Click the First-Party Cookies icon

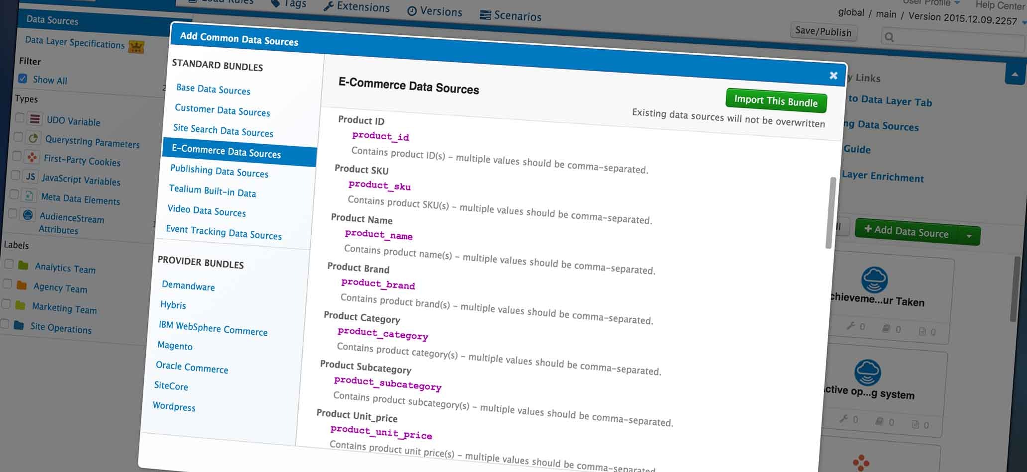tap(32, 156)
